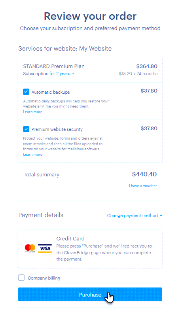Viewport: 180px width, 312px height.
Task: Uncheck Premium website security checkbox
Action: pos(26,129)
